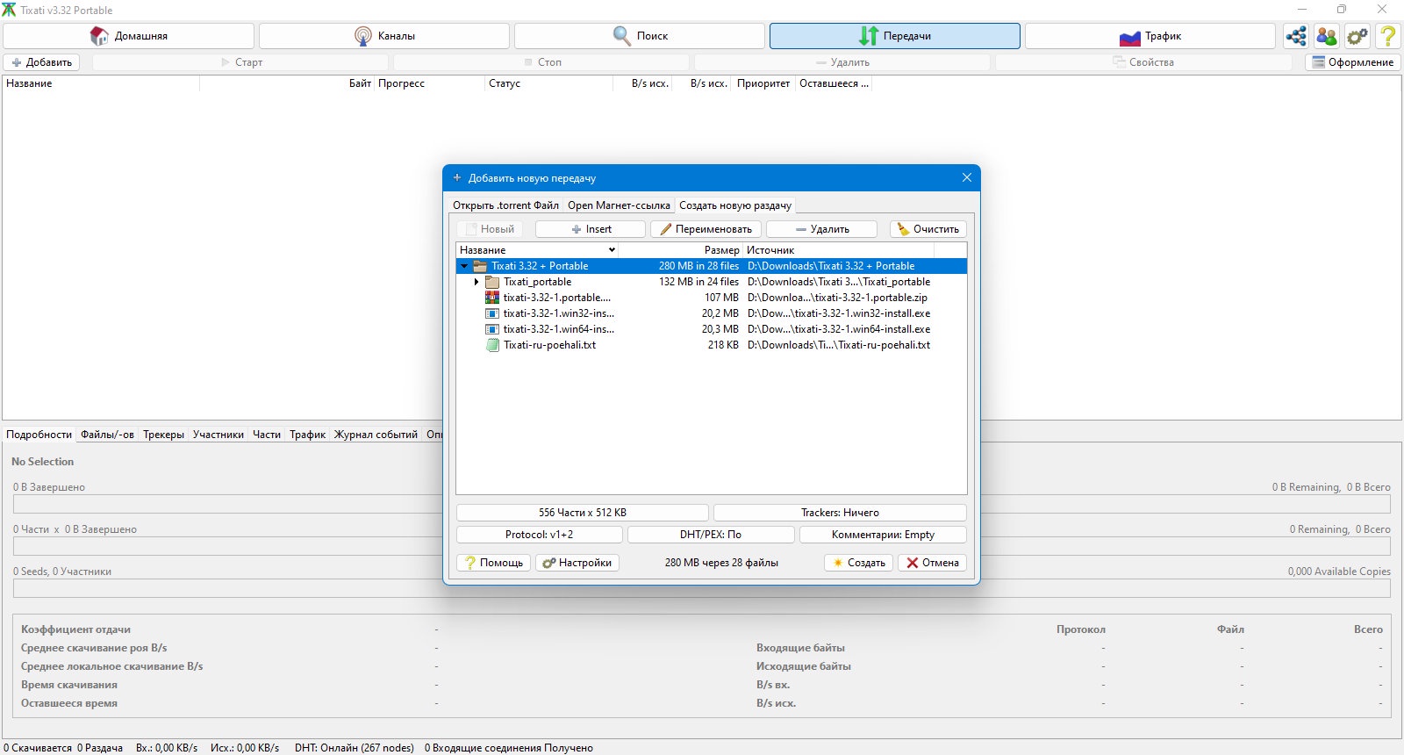Open the Домашняя home tab
1404x755 pixels.
[128, 36]
